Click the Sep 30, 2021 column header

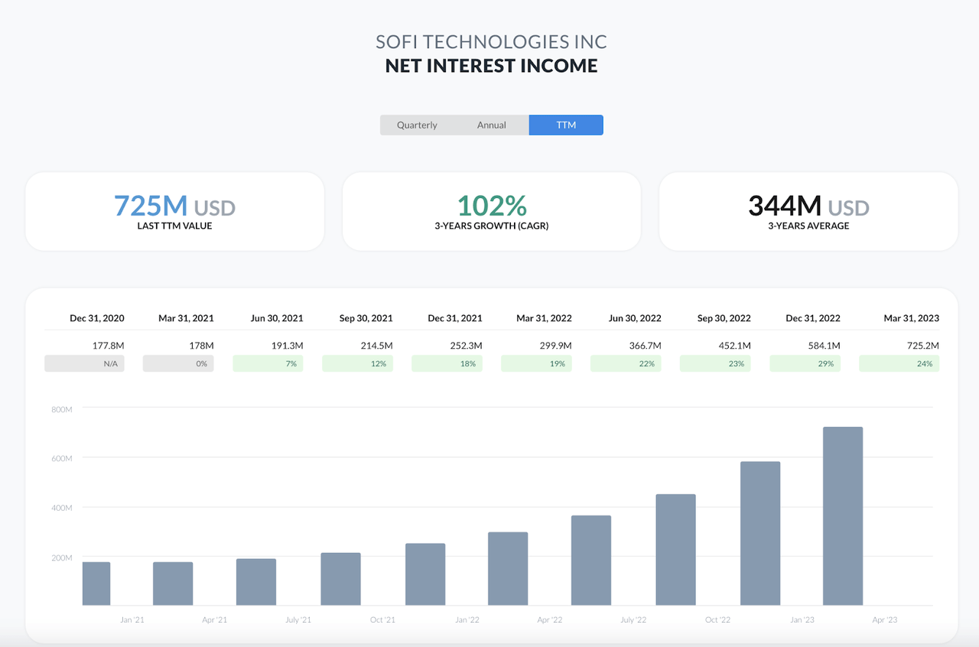click(366, 318)
